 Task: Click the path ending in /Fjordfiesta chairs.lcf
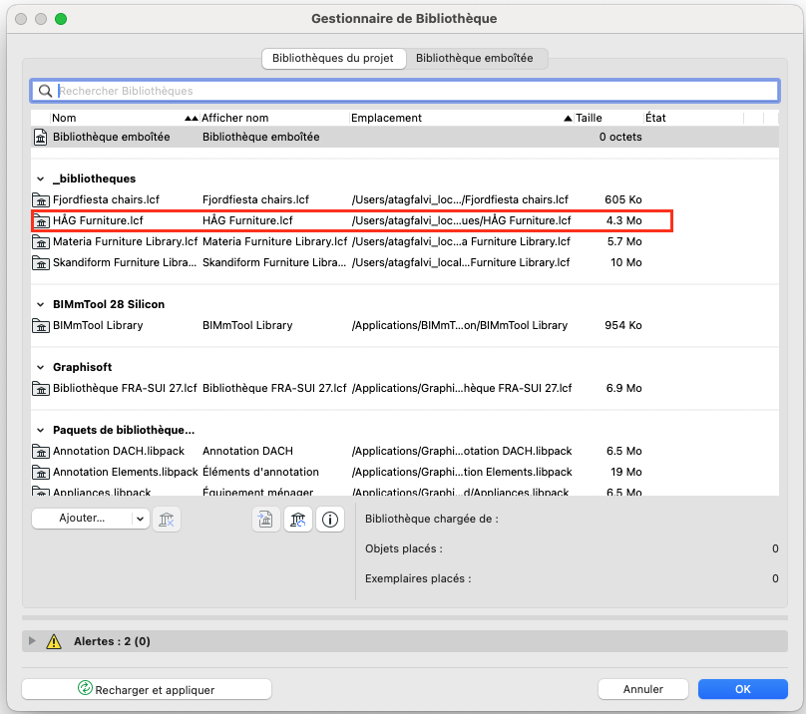[x=460, y=199]
